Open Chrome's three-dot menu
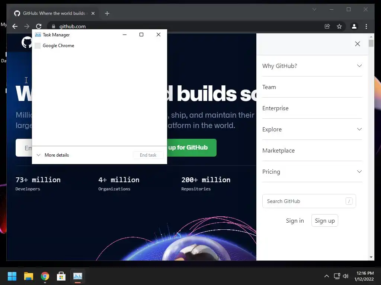Viewport: 381px width, 285px height. coord(366,26)
